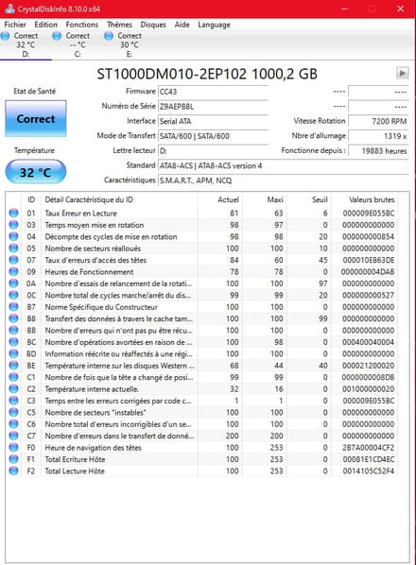Click raw value 0000000004DAB
Viewport: 416px width, 565px height.
point(368,272)
